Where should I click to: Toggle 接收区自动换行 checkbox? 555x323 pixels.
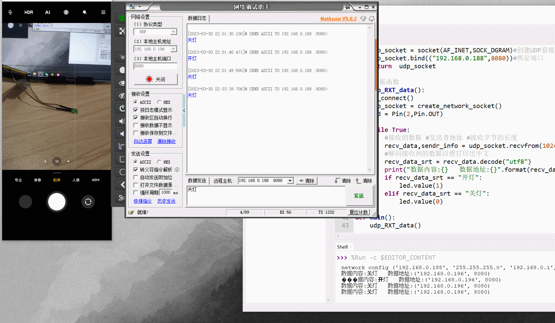[136, 118]
